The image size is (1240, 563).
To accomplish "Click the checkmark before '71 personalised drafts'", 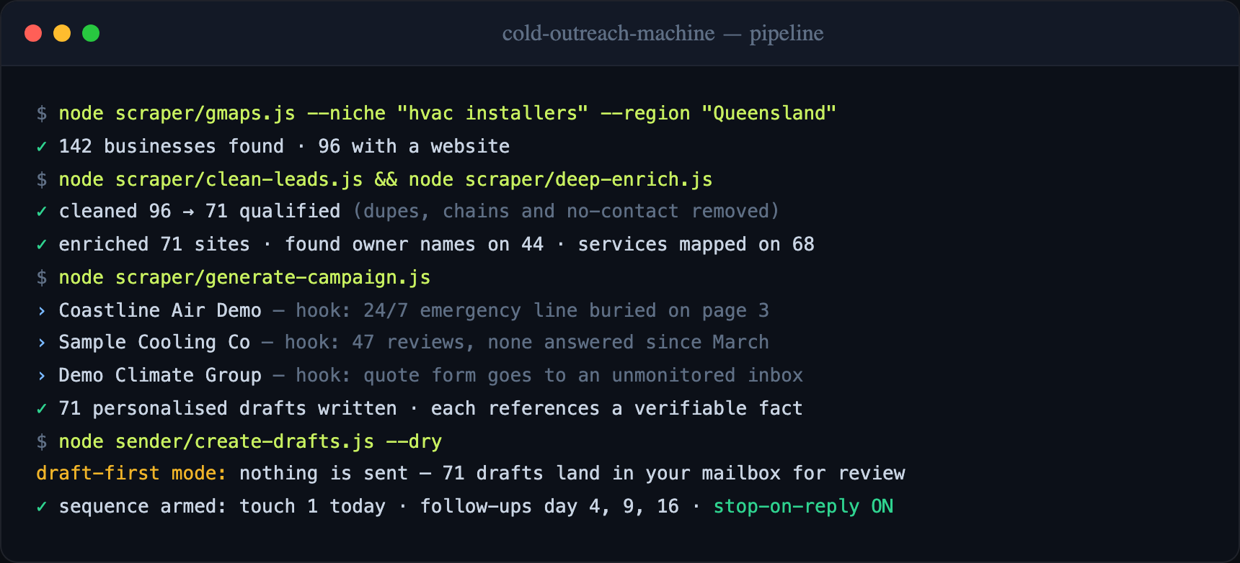I will pos(42,408).
